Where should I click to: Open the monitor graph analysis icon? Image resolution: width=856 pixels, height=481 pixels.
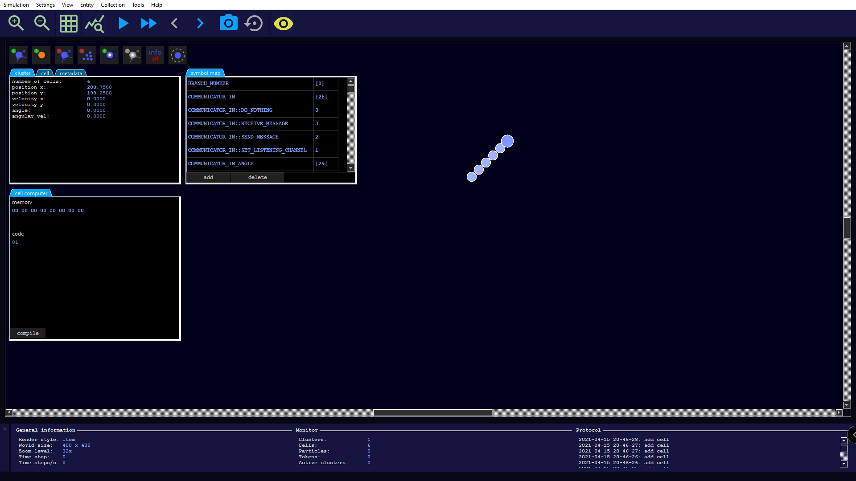point(95,23)
